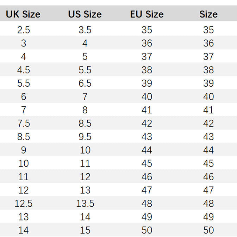
Task: Click 36 in the rightmost Size column
Action: pos(208,43)
